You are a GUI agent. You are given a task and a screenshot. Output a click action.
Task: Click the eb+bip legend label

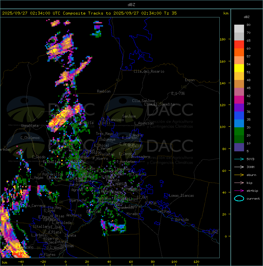point(252,191)
